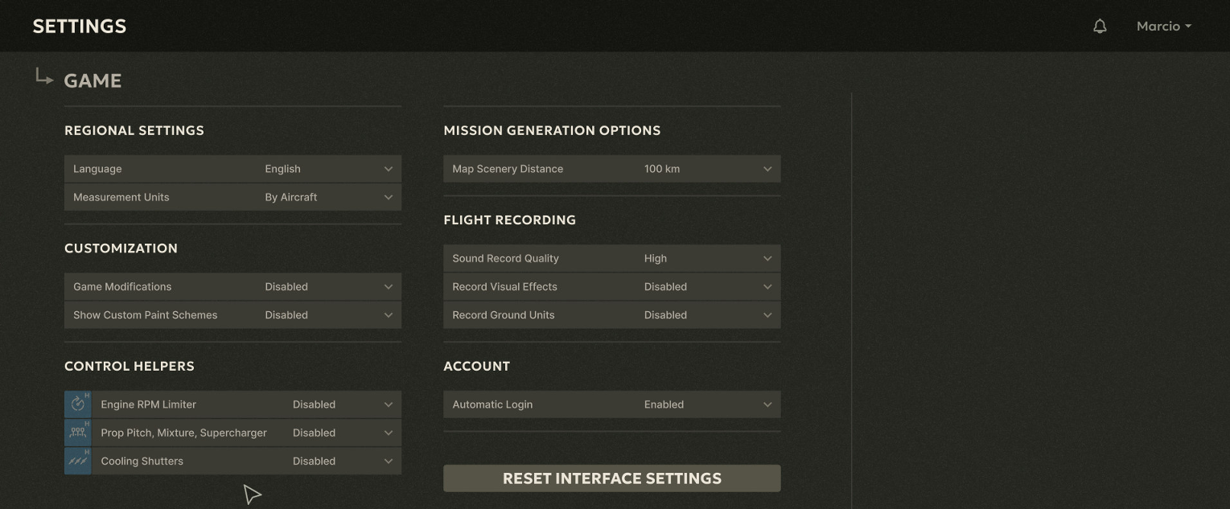Open the Record Ground Units dropdown
This screenshot has height=509, width=1230.
tap(612, 315)
